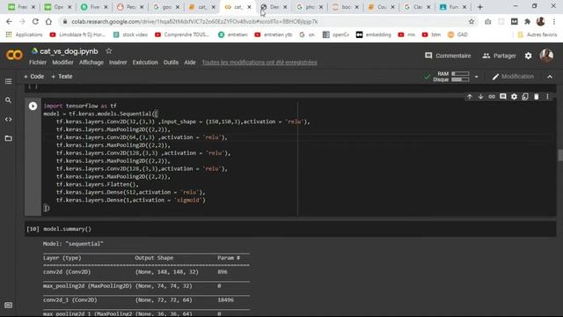Collapse the Colab header with the chevron
The height and width of the screenshot is (317, 563).
pyautogui.click(x=550, y=77)
